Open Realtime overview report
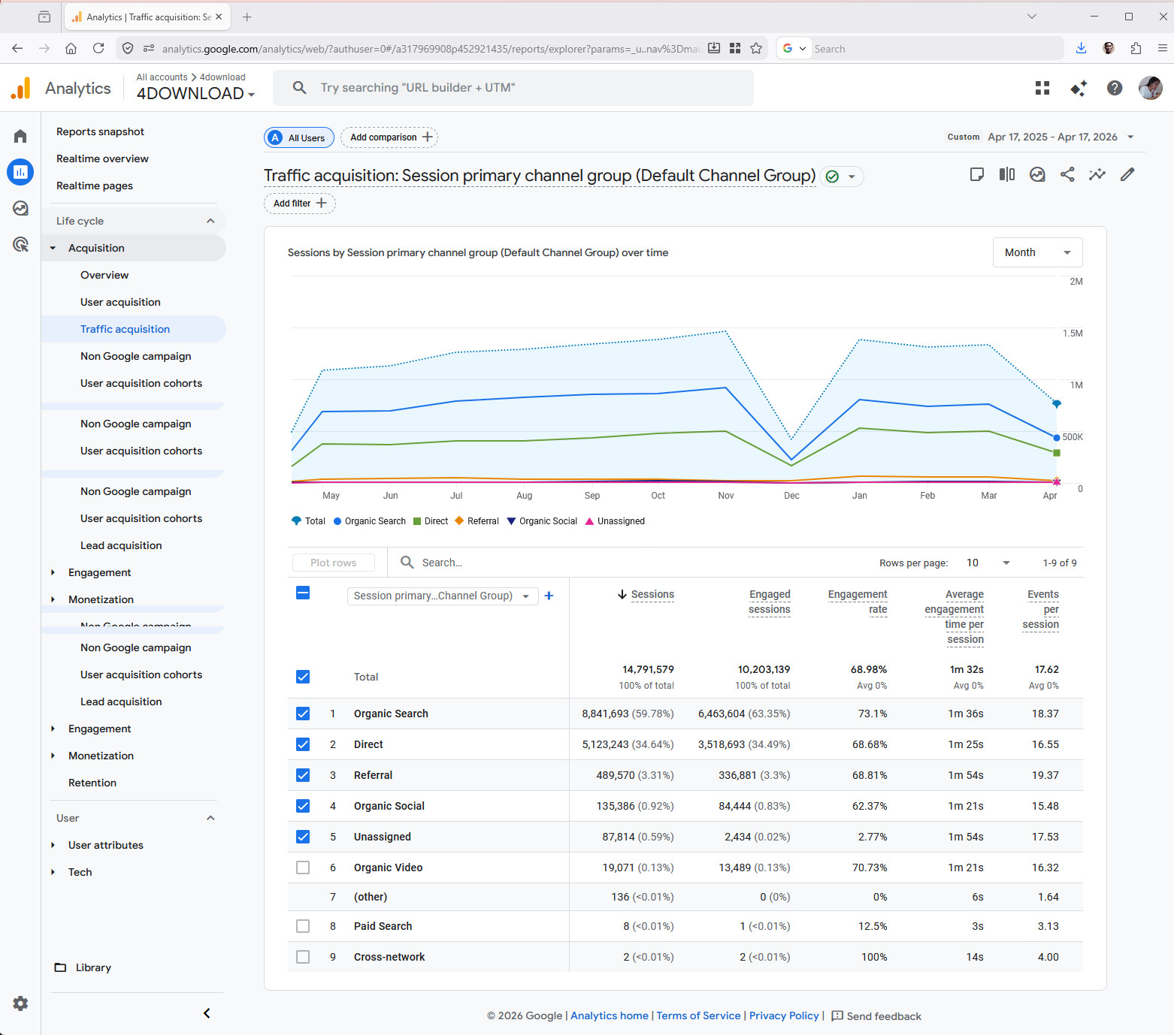Screen dimensions: 1174x1035 click(102, 158)
